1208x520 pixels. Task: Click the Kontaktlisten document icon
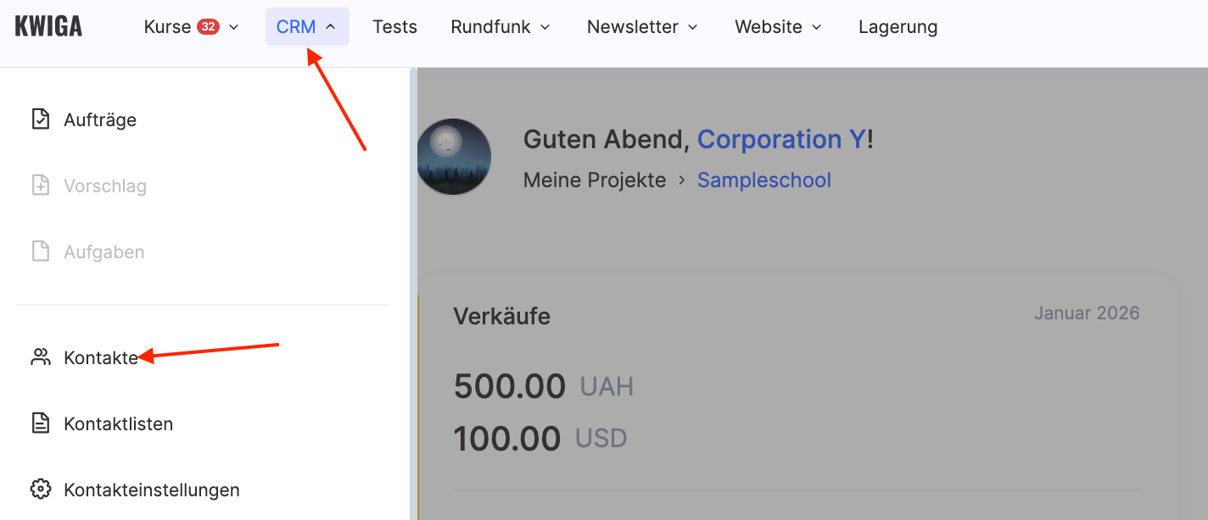coord(40,423)
